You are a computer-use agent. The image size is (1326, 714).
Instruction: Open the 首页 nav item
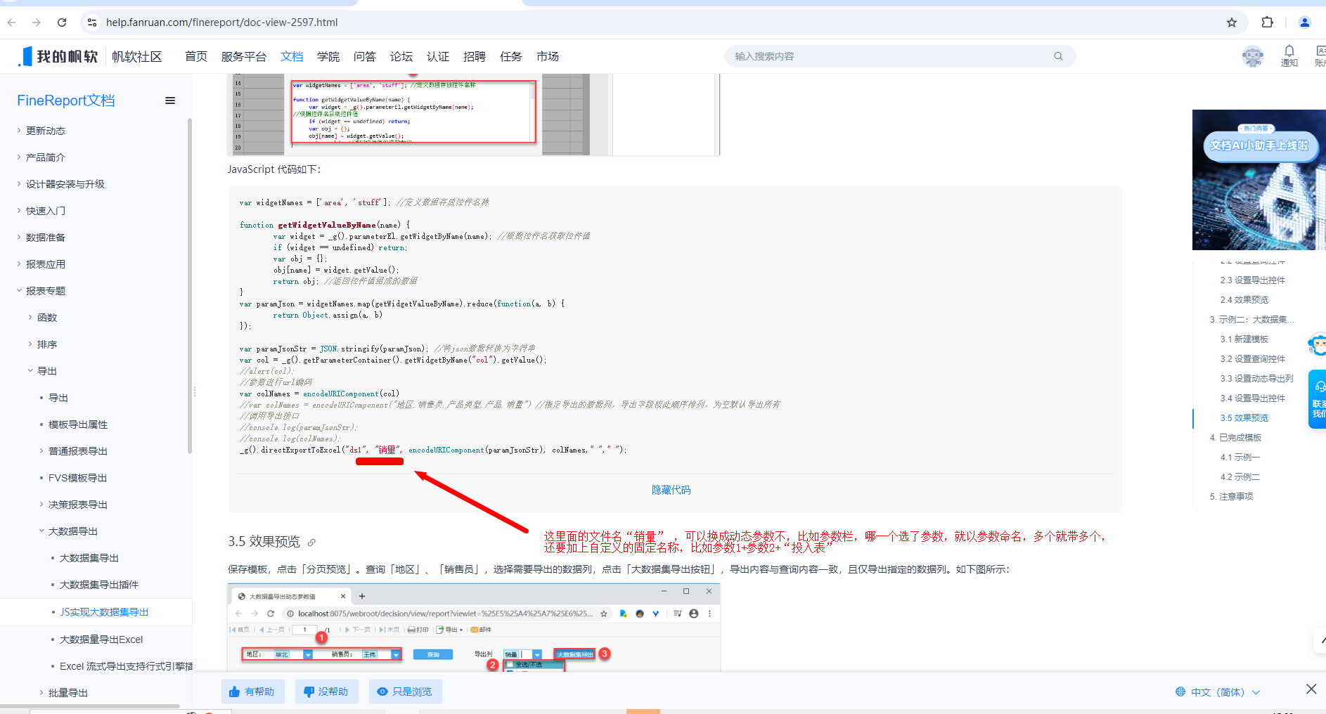196,56
